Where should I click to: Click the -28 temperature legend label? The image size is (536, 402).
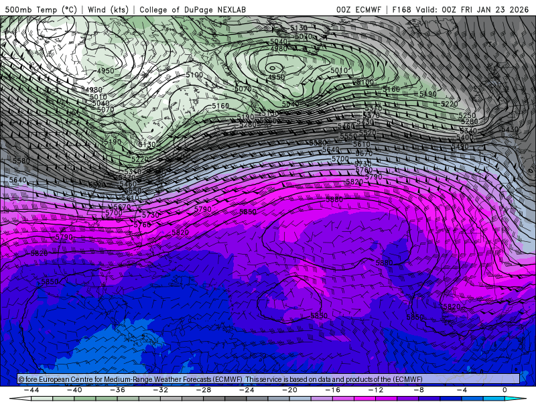tap(204, 390)
